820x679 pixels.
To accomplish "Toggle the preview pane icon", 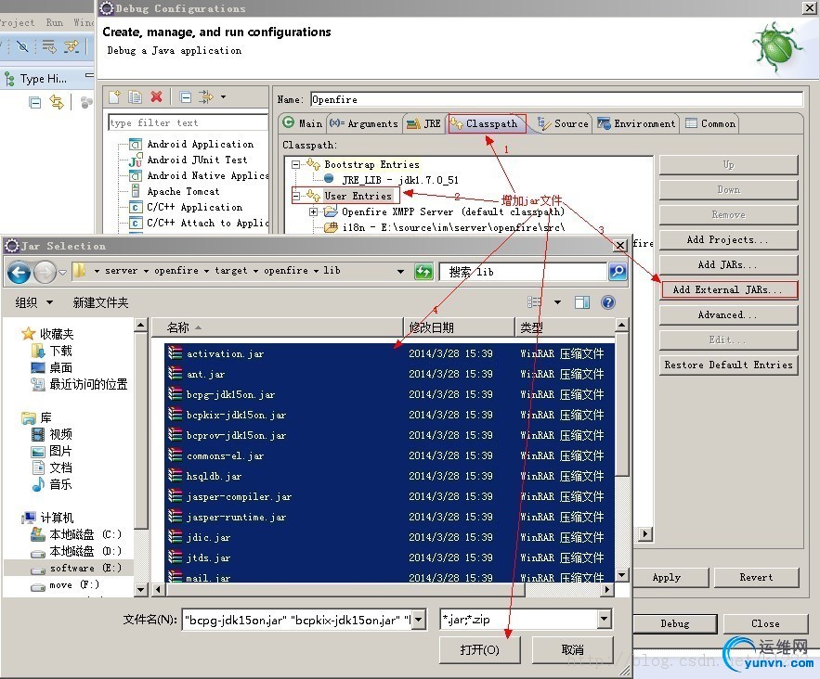I will [x=582, y=302].
